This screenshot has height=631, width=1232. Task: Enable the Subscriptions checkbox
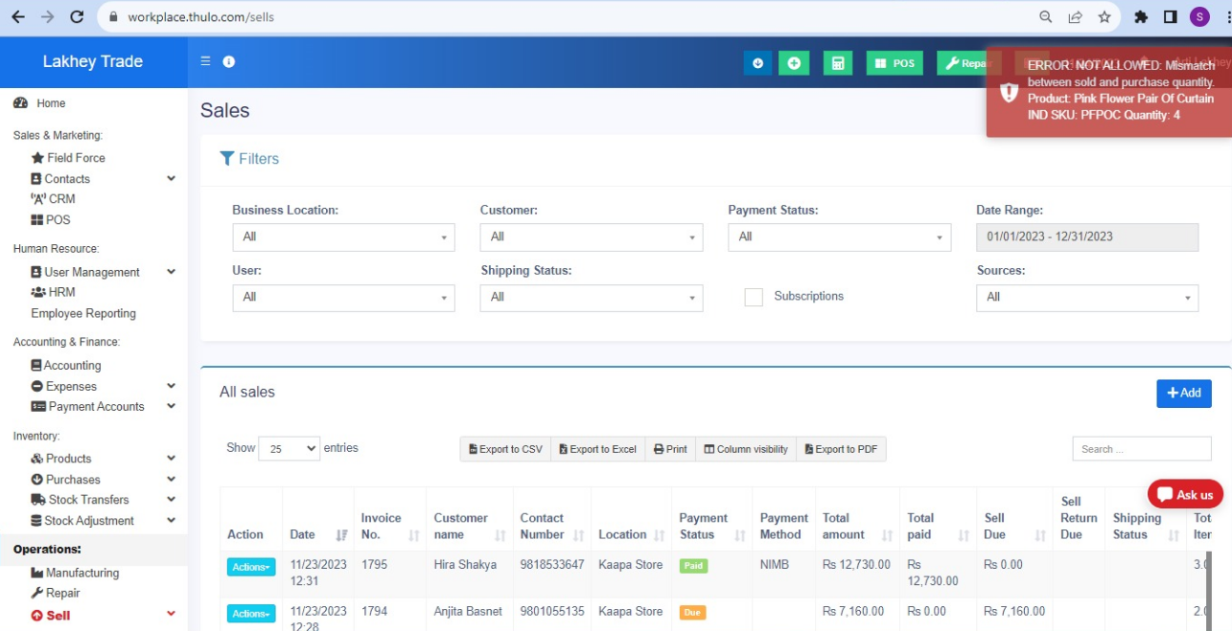pos(754,297)
